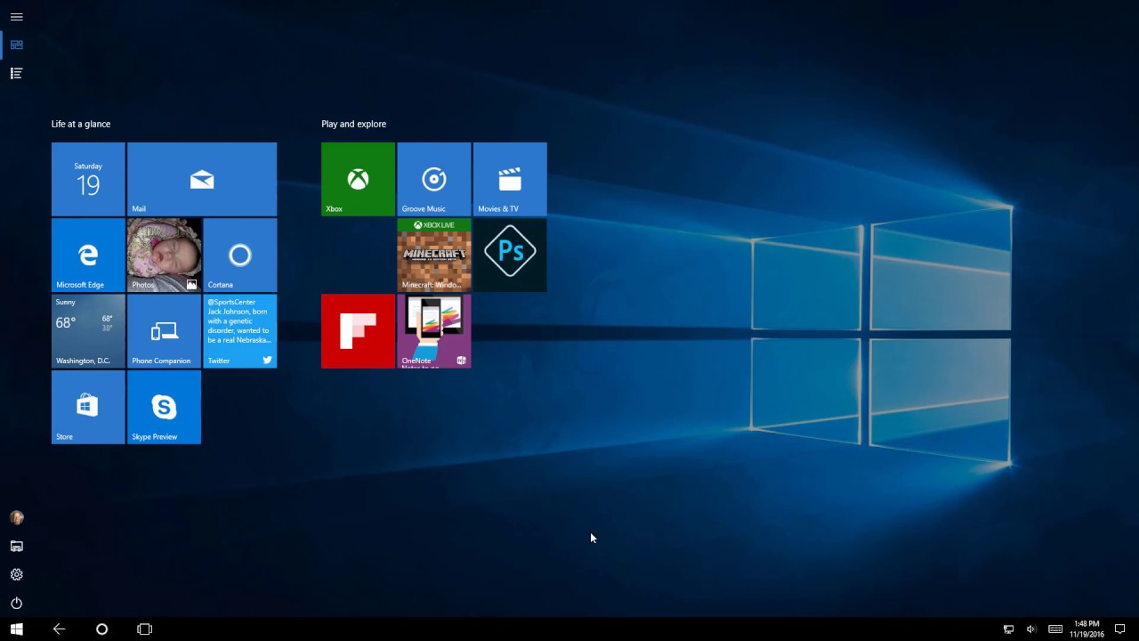Launch Minecraft Windows 10 tile
1139x641 pixels.
pyautogui.click(x=434, y=256)
